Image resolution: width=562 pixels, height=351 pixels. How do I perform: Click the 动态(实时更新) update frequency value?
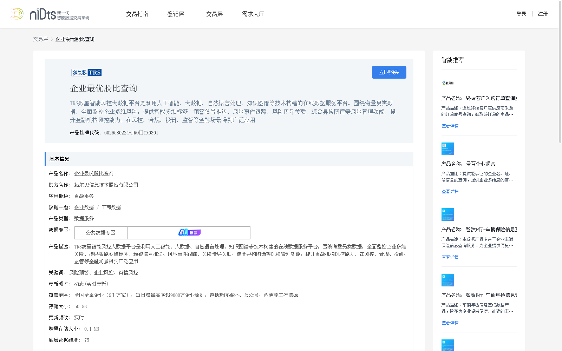click(x=91, y=284)
